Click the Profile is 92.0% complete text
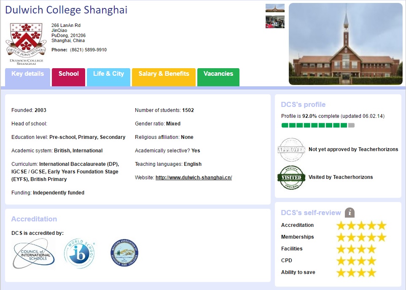 (333, 116)
